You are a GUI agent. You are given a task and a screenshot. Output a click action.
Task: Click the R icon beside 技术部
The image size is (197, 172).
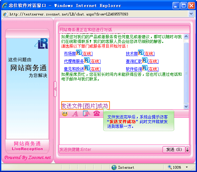(x=141, y=52)
